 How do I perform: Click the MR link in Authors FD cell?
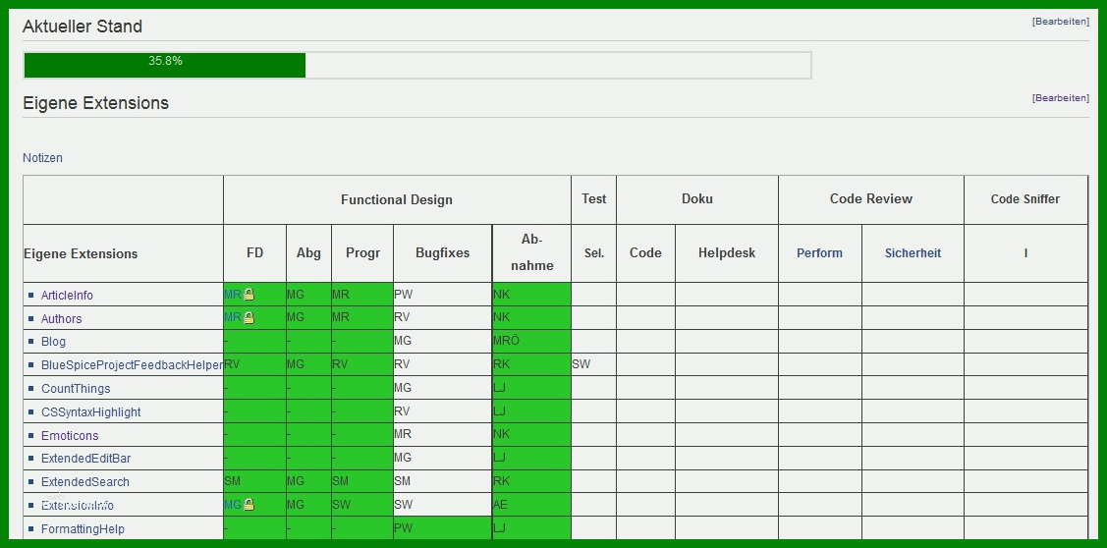[x=232, y=318]
